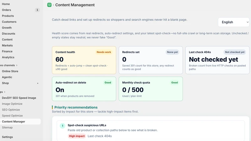Select Content Manager in sidebar
The height and width of the screenshot is (141, 251).
coord(20,122)
